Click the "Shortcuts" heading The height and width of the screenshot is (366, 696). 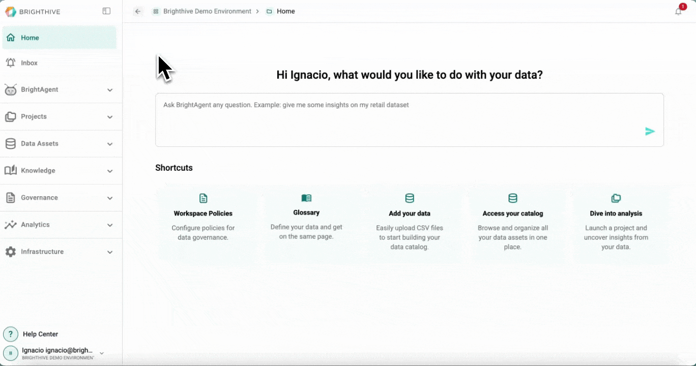pyautogui.click(x=174, y=168)
